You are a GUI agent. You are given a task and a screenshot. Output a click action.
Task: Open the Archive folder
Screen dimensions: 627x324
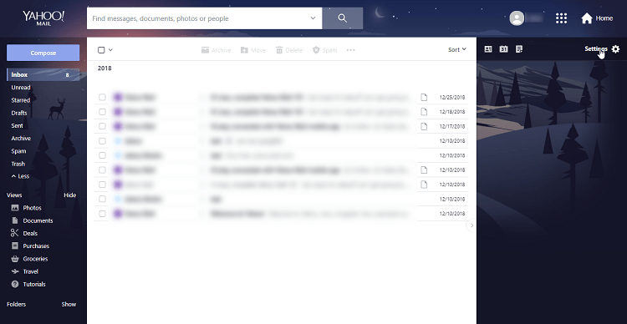click(x=21, y=139)
